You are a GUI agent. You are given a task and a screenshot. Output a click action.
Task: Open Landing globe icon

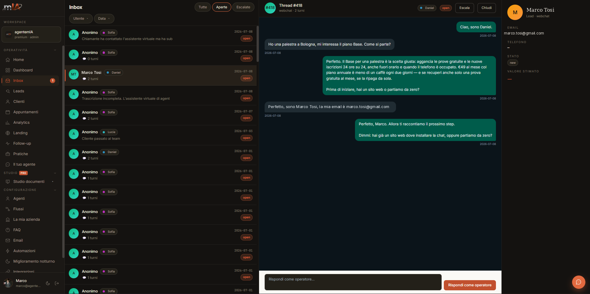click(8, 133)
